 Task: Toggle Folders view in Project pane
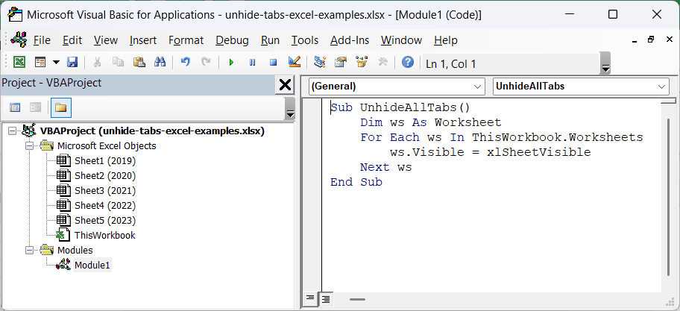coord(60,107)
